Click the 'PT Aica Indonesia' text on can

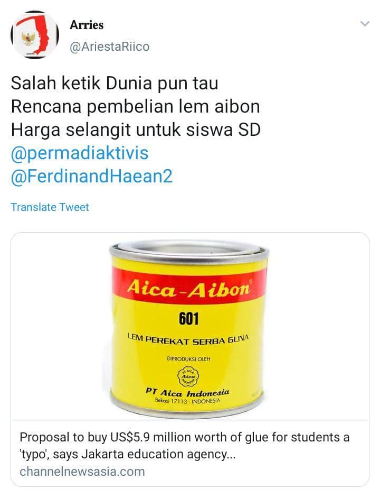(x=187, y=393)
